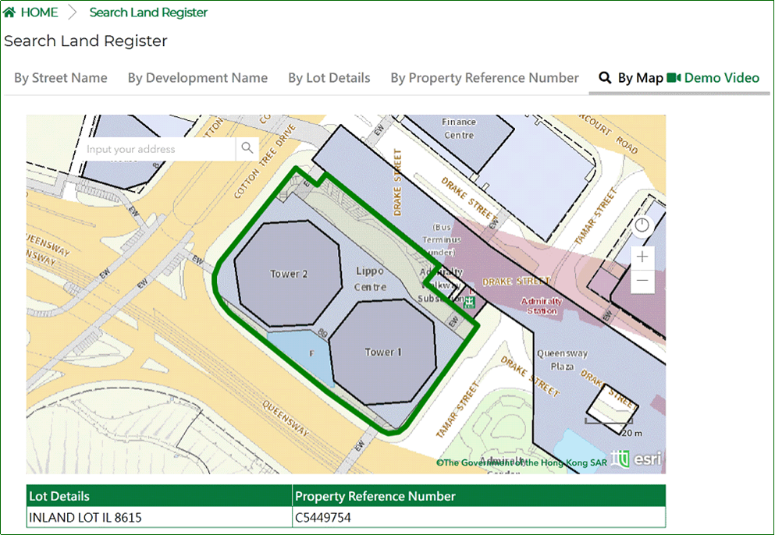This screenshot has width=775, height=535.
Task: Click the COTTON TREE DRIVE road label
Action: (265, 161)
